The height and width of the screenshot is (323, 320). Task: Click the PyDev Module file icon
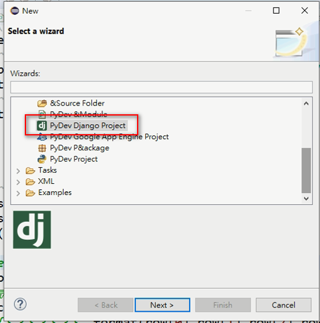point(42,114)
